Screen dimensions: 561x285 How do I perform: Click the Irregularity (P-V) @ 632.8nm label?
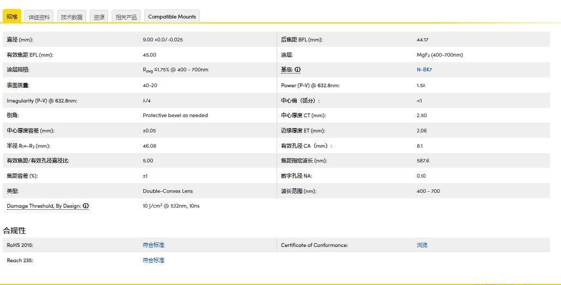pos(42,101)
